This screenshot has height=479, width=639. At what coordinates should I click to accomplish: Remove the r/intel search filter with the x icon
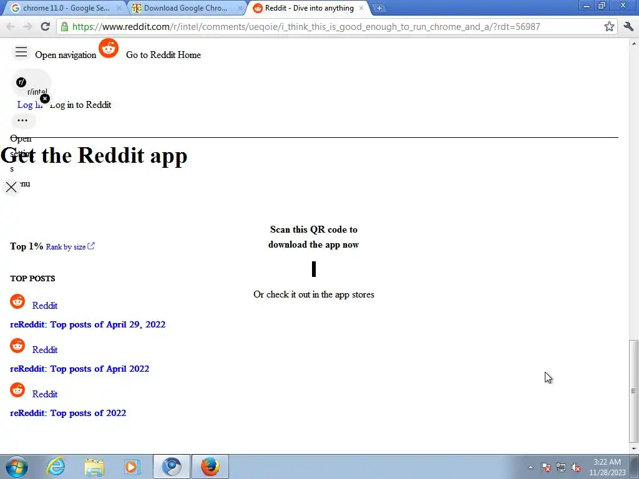(x=45, y=99)
